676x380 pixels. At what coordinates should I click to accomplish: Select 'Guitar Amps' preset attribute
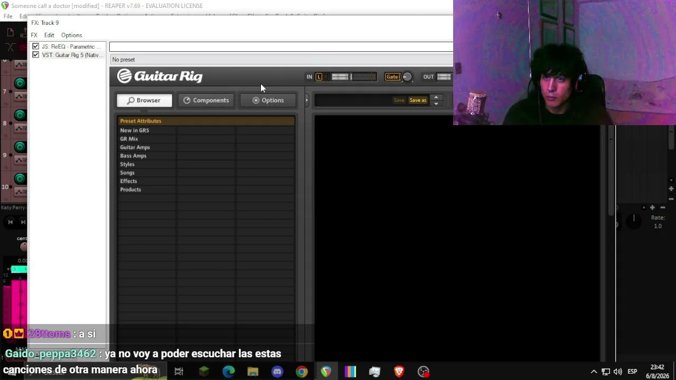135,147
